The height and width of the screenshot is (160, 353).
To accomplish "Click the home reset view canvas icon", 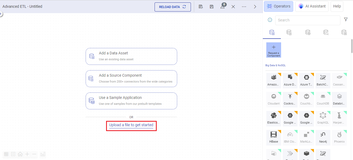I will click(x=20, y=154).
